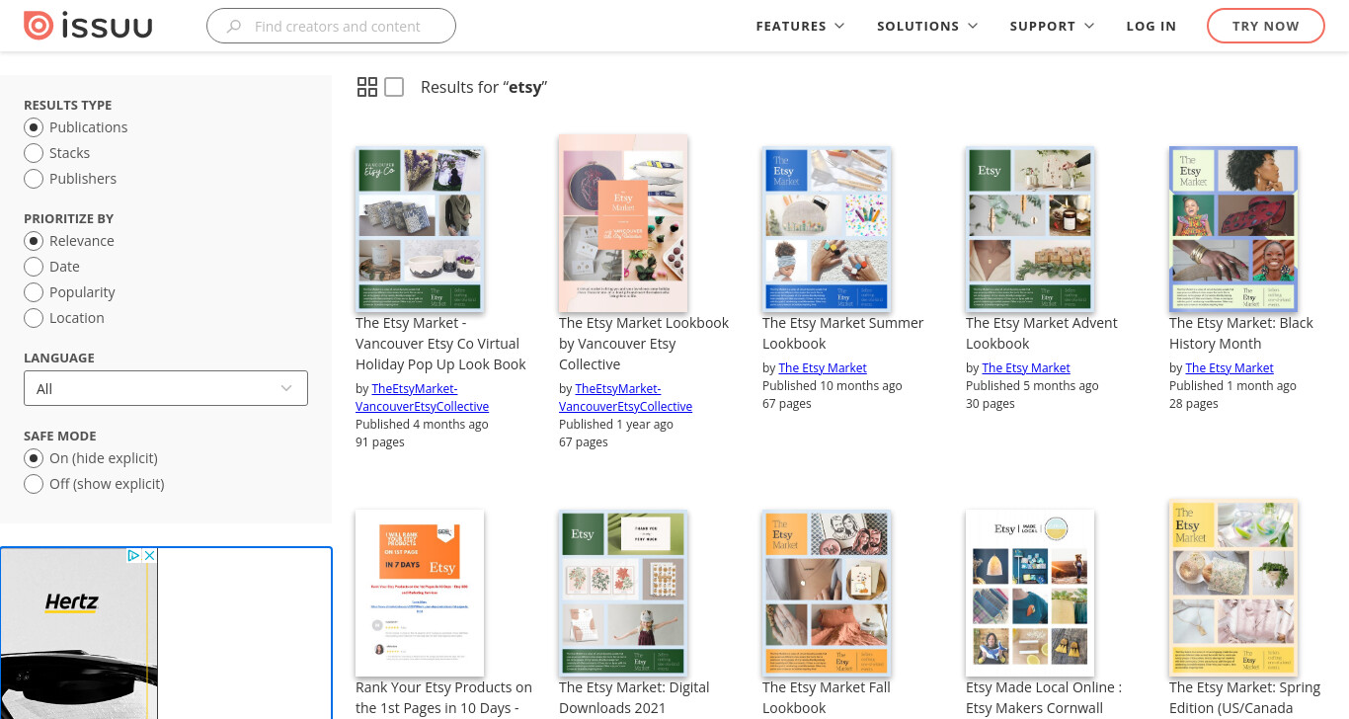Click title 'Rank Your Etsy Products on the 1st Pages'
Viewport: 1349px width, 719px height.
(443, 697)
